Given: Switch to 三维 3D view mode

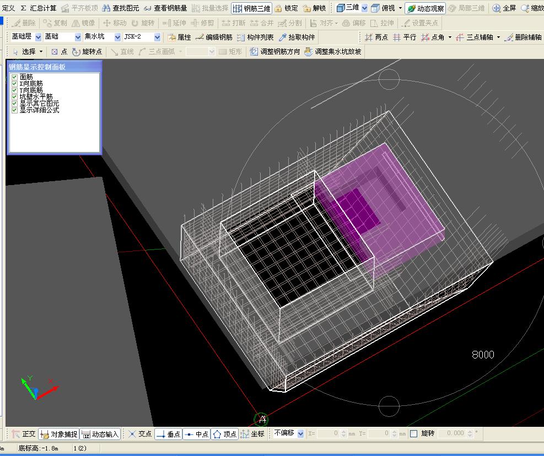Looking at the screenshot, I should pos(348,8).
